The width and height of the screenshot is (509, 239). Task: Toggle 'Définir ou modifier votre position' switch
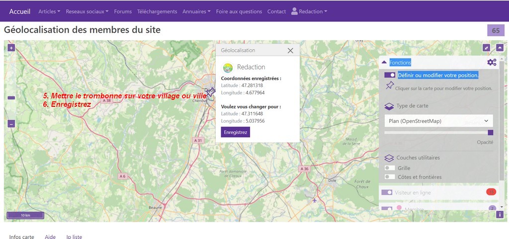(390, 75)
